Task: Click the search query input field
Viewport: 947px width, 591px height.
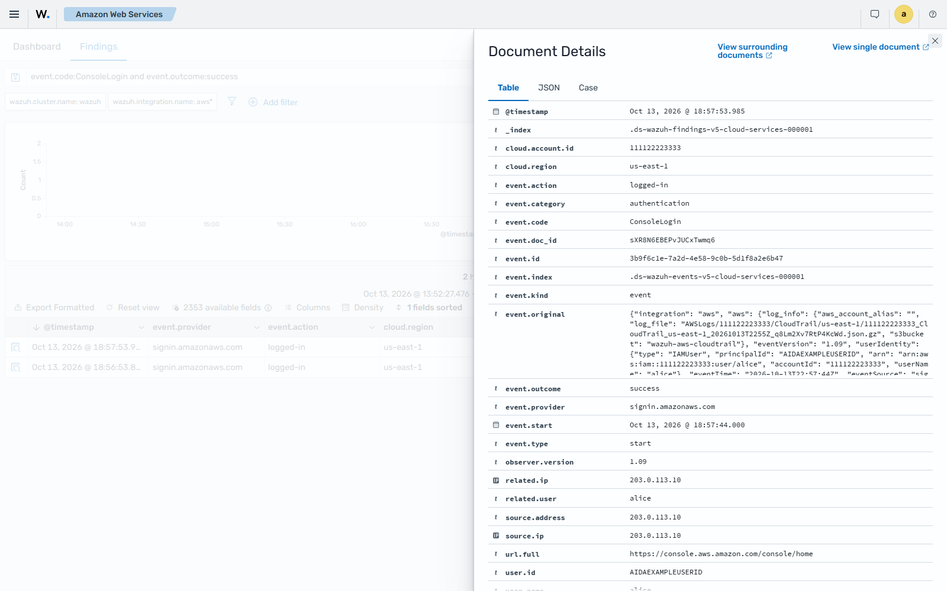Action: [249, 77]
